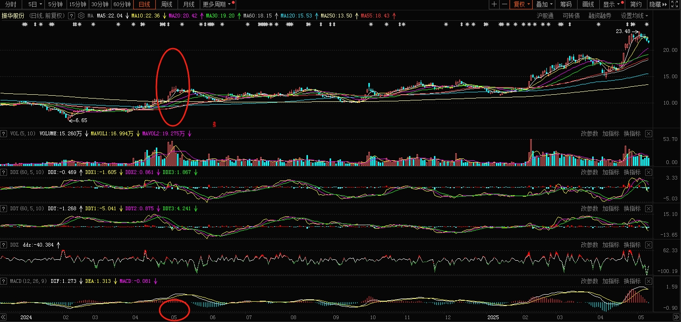Click the MA5:22.04 value label
Screen dimensions: 681x322
coord(110,16)
